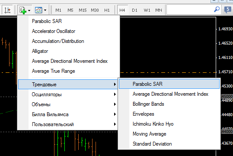The height and width of the screenshot is (156, 233).
Task: Switch to M5 timeframe
Action: 70,10
